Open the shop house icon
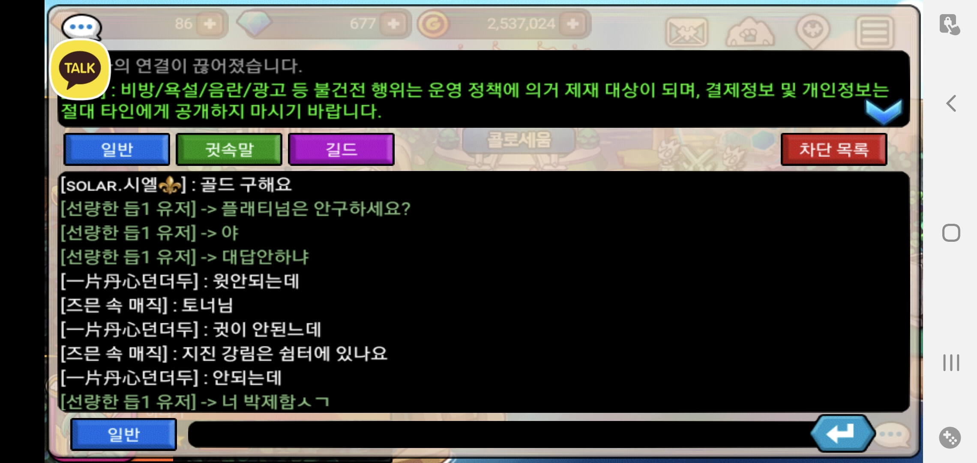 coord(749,32)
